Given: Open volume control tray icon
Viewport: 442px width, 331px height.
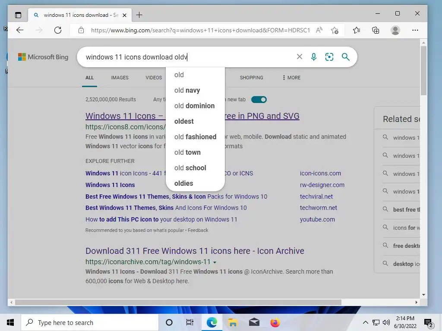Looking at the screenshot, I should (x=386, y=322).
